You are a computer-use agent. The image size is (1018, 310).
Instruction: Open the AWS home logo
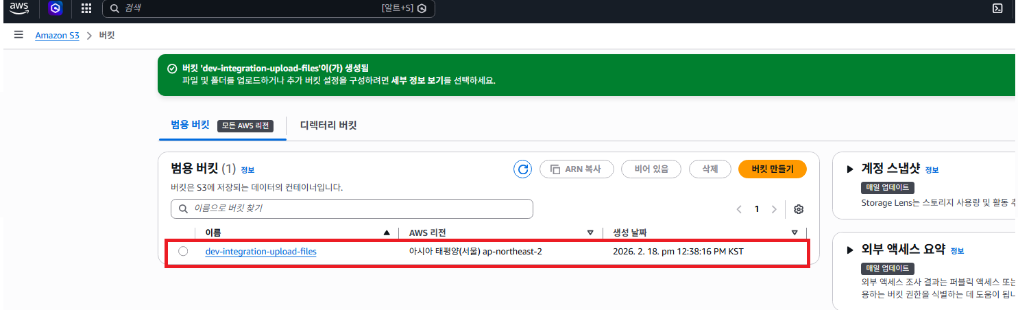(x=19, y=8)
